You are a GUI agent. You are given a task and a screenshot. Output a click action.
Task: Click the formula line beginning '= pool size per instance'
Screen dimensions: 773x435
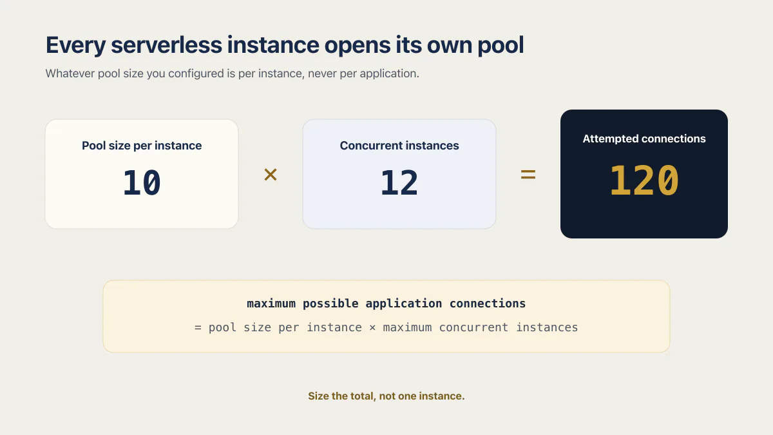tap(386, 327)
